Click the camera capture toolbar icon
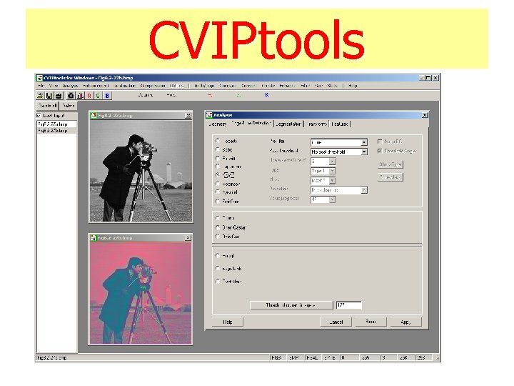Screen dimensions: 514x386 (71, 96)
